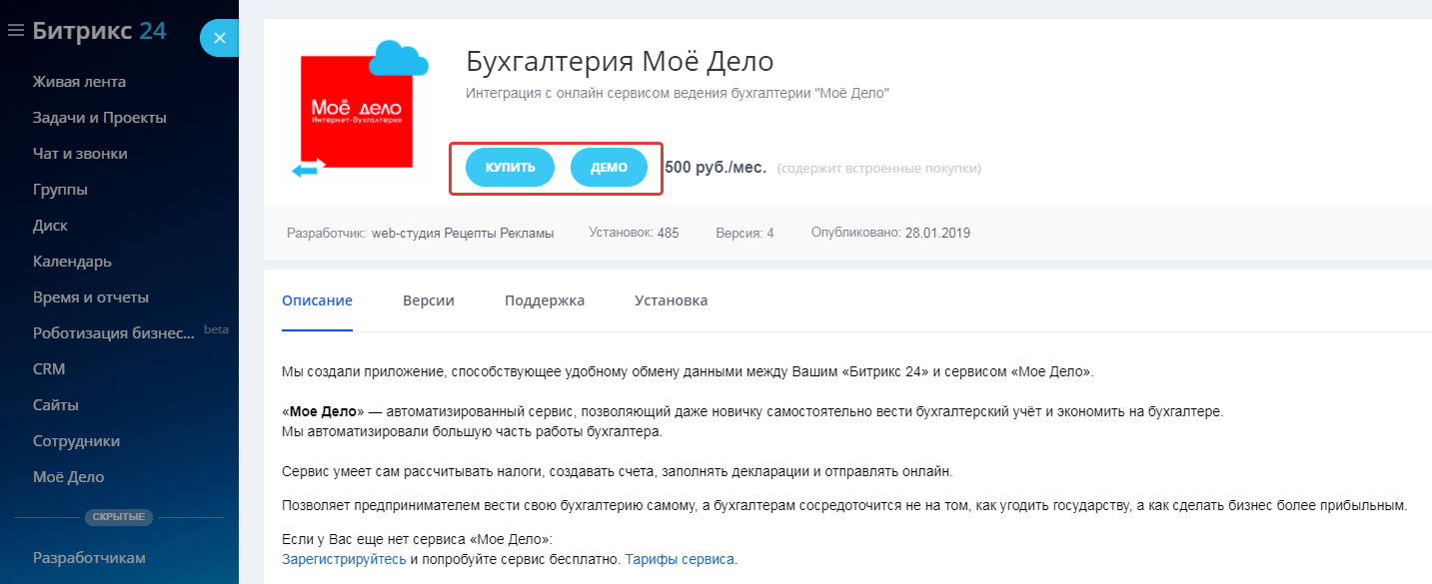Close the panel with the blue X button

(x=220, y=38)
